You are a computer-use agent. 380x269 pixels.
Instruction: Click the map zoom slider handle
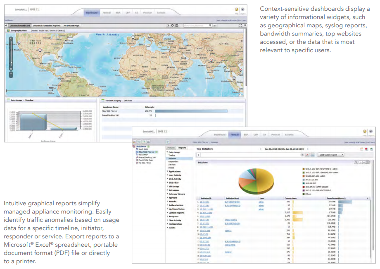11,62
